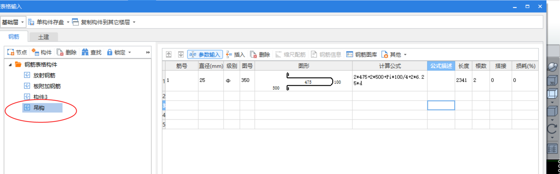The width and height of the screenshot is (560, 174).
Task: Click the 锁定 lock button
Action: point(116,52)
